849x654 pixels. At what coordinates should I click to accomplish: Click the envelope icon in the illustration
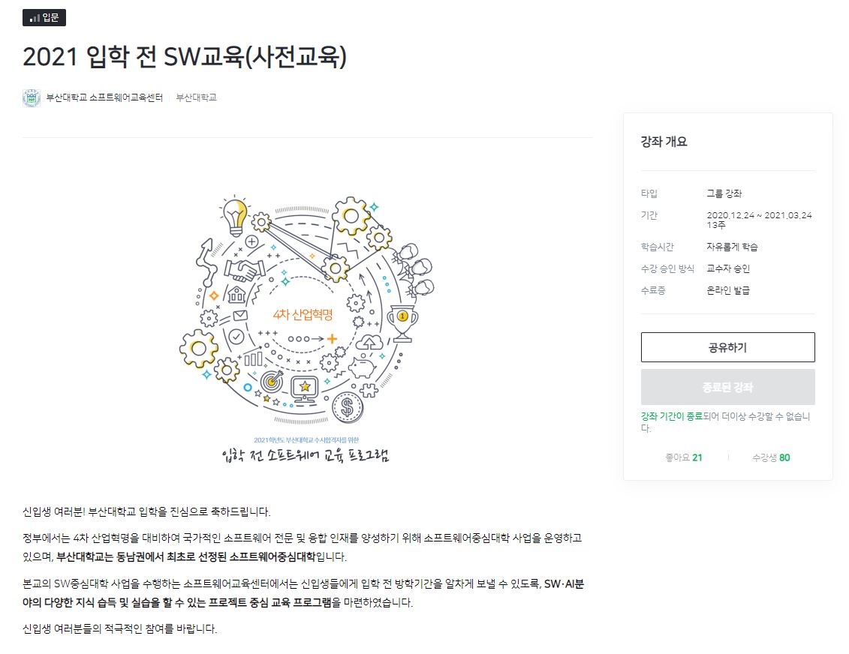(x=240, y=316)
